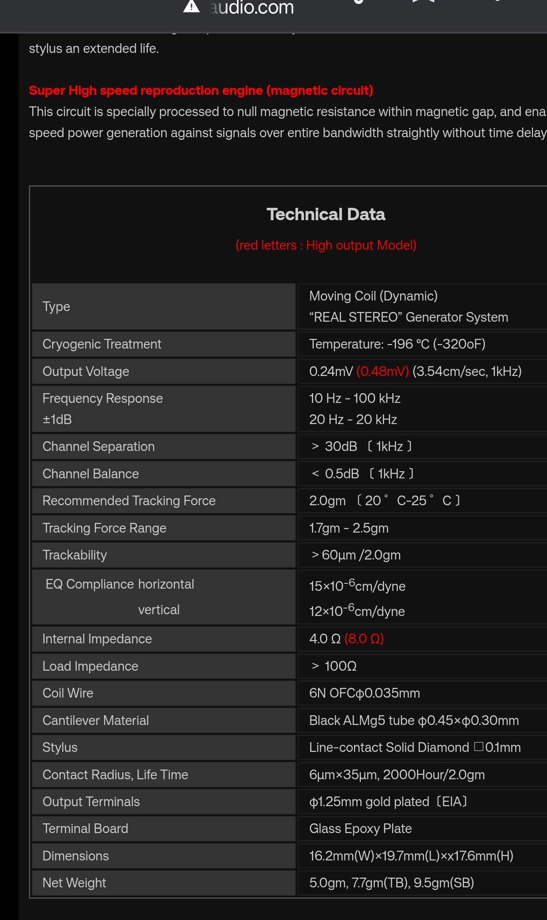Click the Cryogenic Treatment row label

point(102,344)
